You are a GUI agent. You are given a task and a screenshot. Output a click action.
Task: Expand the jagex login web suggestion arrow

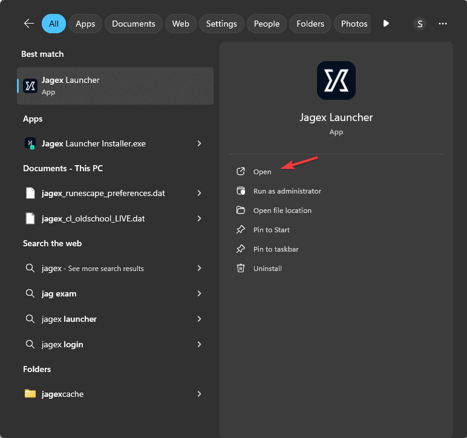click(199, 344)
